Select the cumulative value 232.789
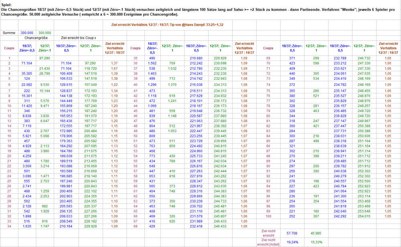Viewport: 401px width, 247px height. point(340,58)
